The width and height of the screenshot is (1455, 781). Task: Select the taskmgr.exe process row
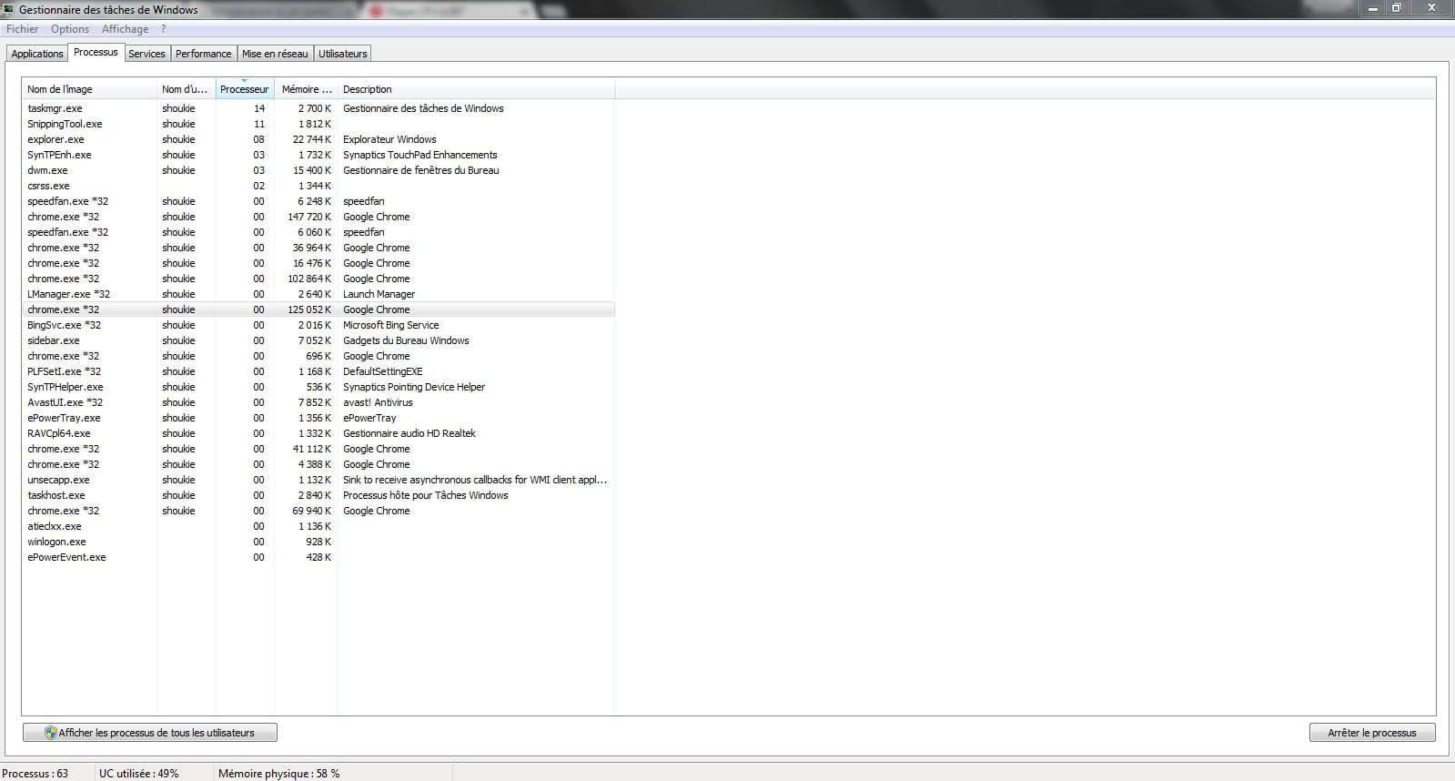[x=318, y=108]
